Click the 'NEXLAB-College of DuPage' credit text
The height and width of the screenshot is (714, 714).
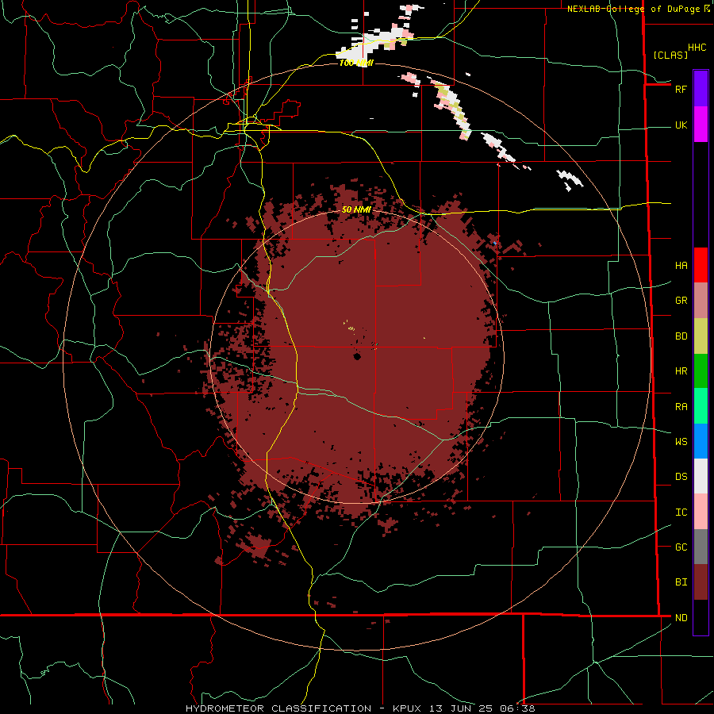[x=633, y=9]
